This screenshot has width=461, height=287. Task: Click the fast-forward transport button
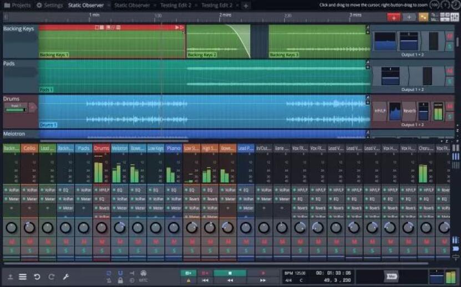click(263, 280)
